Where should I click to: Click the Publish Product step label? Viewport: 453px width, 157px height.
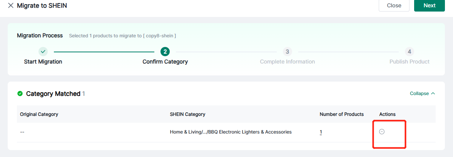pyautogui.click(x=409, y=62)
